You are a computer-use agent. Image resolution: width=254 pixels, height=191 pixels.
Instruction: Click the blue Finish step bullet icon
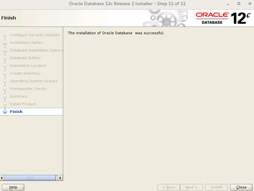(5, 111)
